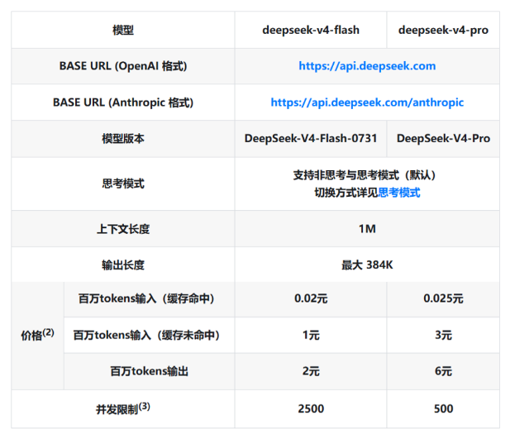
Task: Select the 2元 output price cell
Action: pyautogui.click(x=311, y=371)
